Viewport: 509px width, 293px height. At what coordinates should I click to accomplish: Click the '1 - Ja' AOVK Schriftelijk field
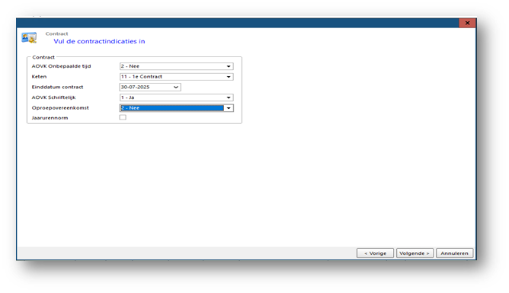pyautogui.click(x=176, y=97)
